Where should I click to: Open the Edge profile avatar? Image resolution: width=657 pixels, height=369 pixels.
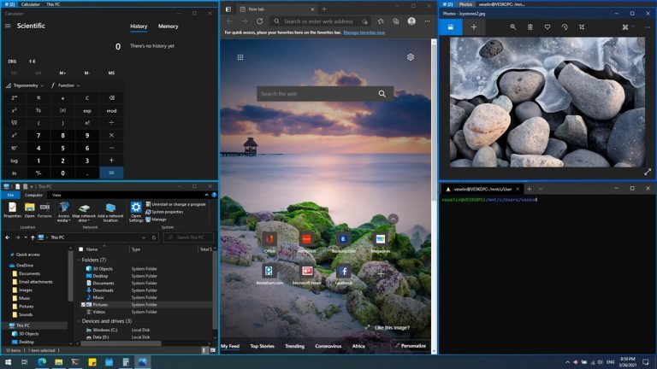(x=411, y=20)
